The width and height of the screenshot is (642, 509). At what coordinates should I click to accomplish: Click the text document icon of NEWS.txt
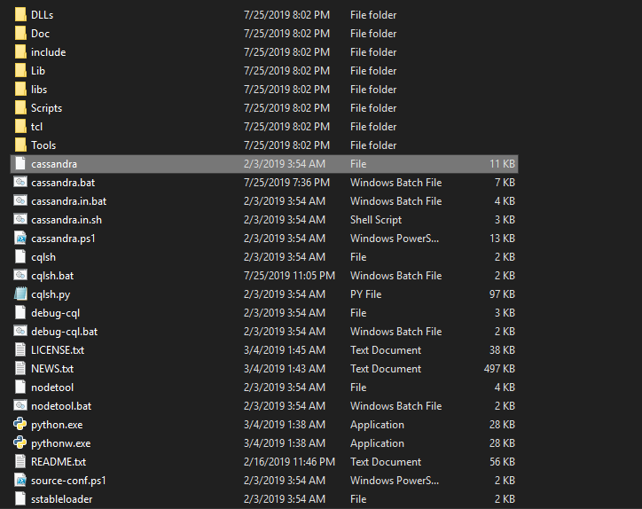point(20,368)
